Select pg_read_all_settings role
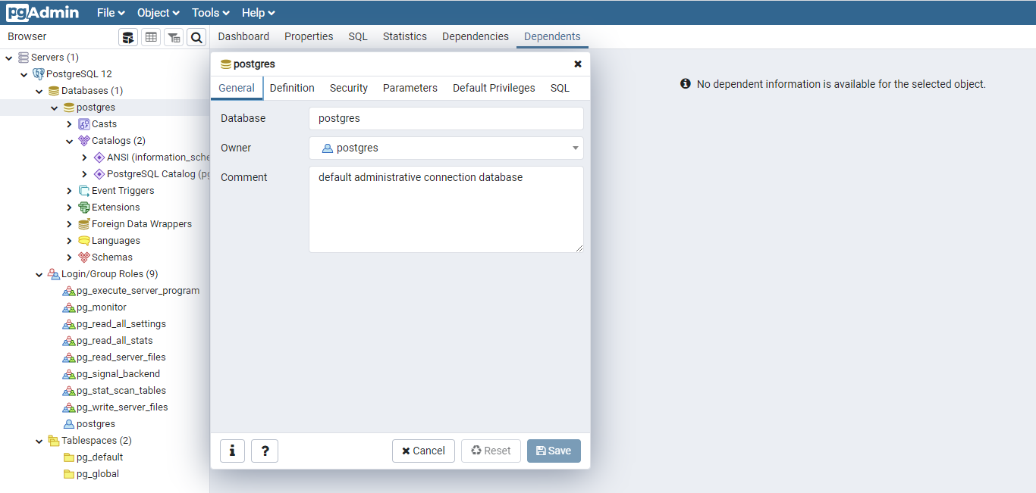Screen dimensions: 1036x493 [121, 324]
